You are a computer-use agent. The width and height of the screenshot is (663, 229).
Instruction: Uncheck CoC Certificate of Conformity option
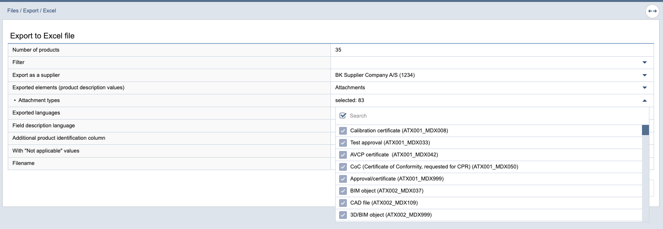[x=343, y=167]
